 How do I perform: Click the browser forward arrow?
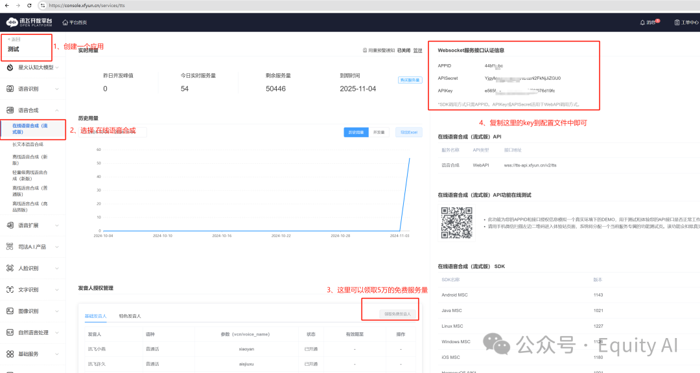coord(18,5)
